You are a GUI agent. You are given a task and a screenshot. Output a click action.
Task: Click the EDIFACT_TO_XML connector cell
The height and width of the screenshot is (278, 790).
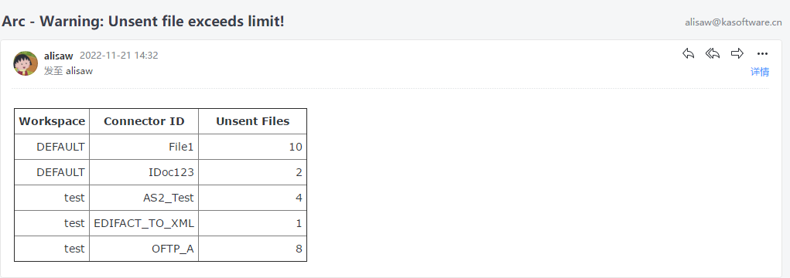click(x=144, y=223)
